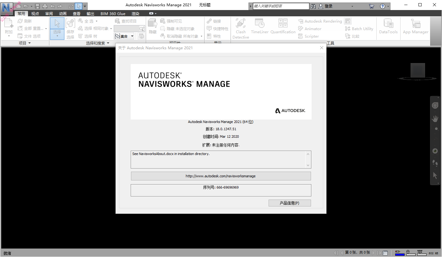Switch to the 常用 ribbon tab
The image size is (442, 257).
click(x=21, y=13)
